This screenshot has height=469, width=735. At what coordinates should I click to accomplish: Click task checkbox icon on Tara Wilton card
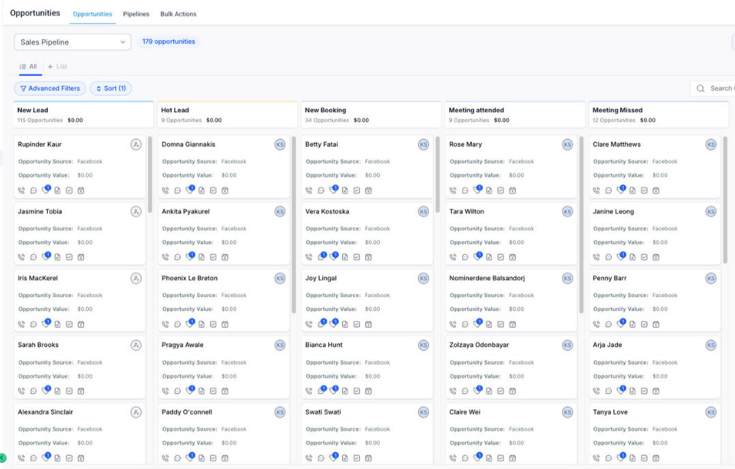(x=500, y=258)
